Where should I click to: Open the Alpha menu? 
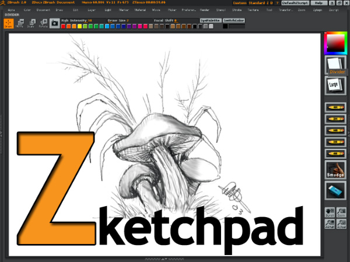11,10
